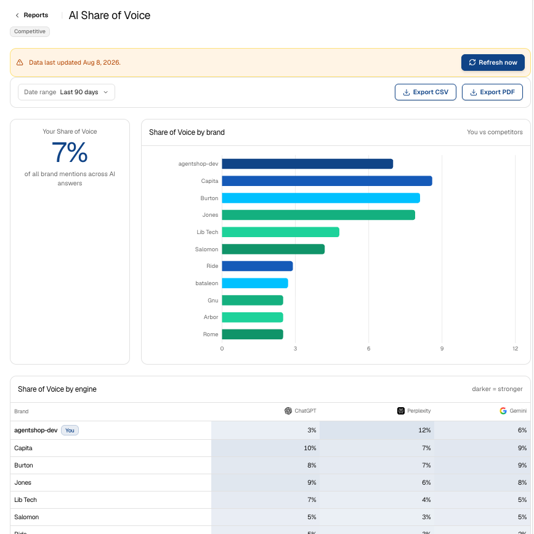Click the Ride chart bar
Image resolution: width=534 pixels, height=534 pixels.
257,266
